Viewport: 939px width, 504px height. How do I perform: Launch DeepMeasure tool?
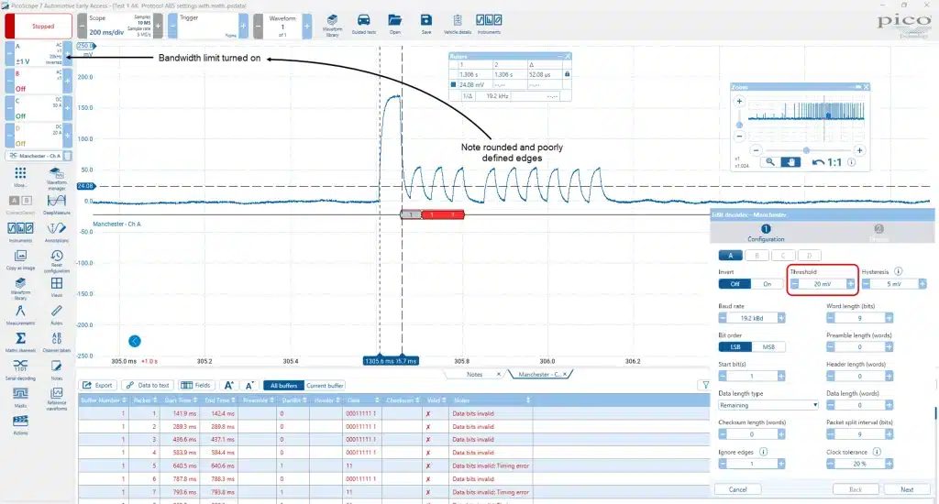point(57,203)
